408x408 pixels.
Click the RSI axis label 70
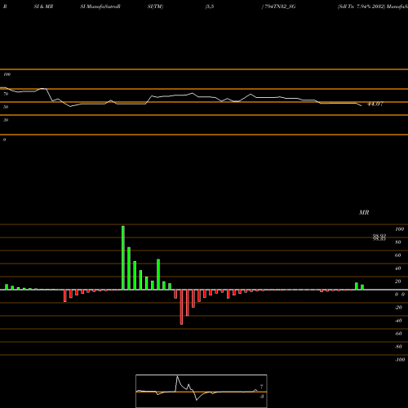(6, 94)
